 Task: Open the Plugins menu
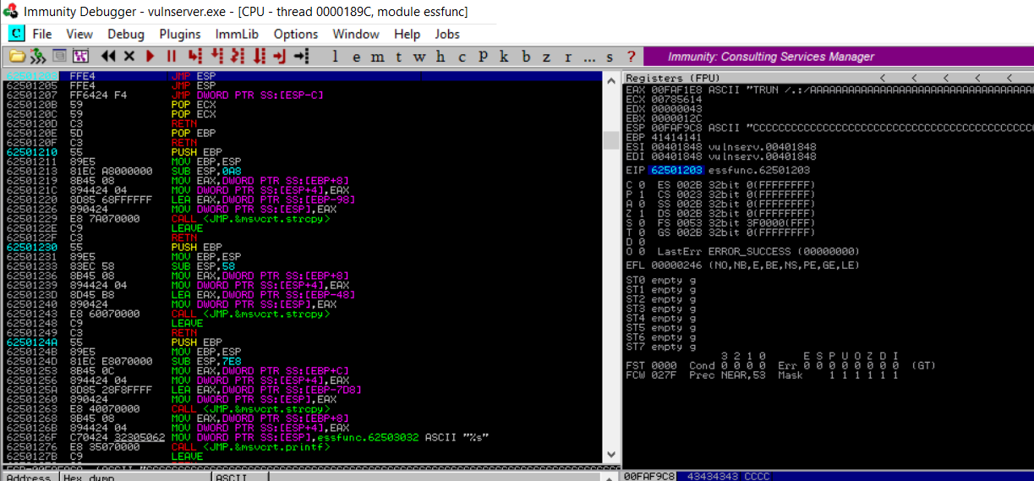click(180, 34)
